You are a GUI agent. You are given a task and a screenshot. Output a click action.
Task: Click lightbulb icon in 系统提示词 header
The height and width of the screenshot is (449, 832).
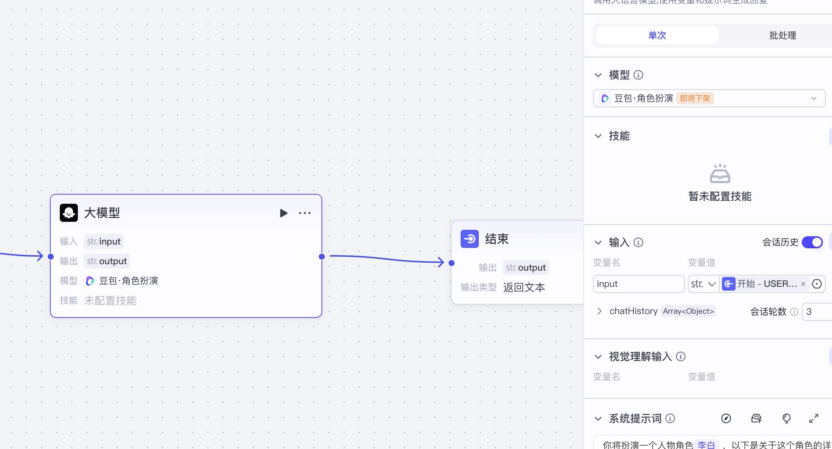(786, 418)
